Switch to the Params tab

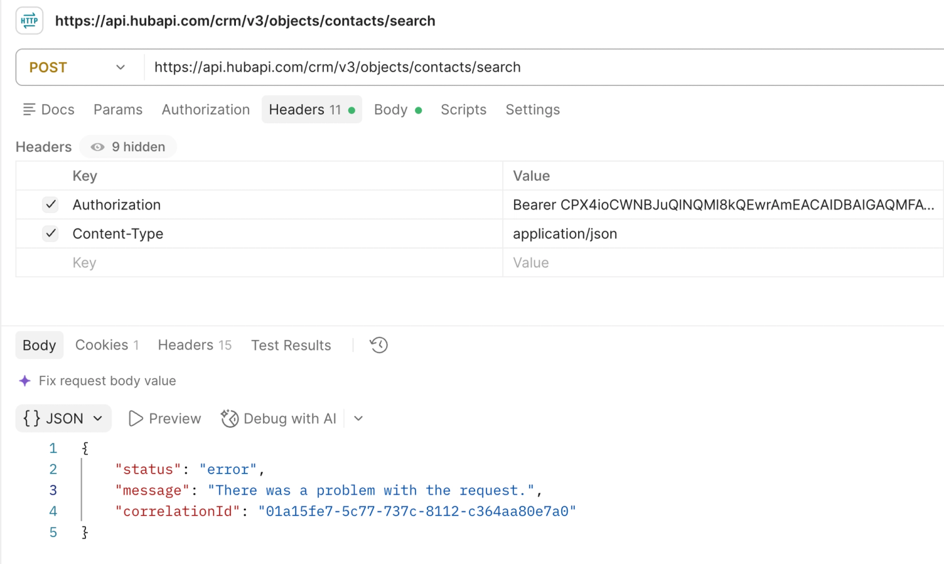(x=118, y=109)
